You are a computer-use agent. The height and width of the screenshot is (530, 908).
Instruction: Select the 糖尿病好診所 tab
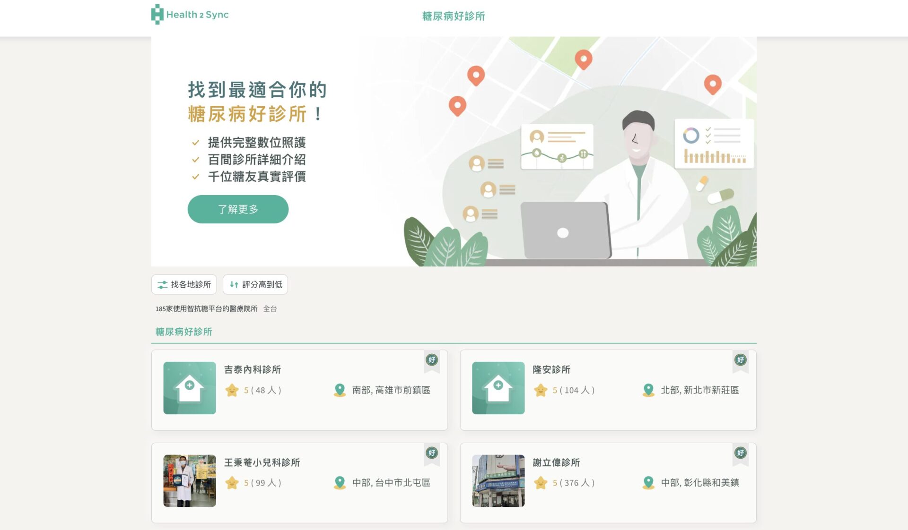[183, 332]
